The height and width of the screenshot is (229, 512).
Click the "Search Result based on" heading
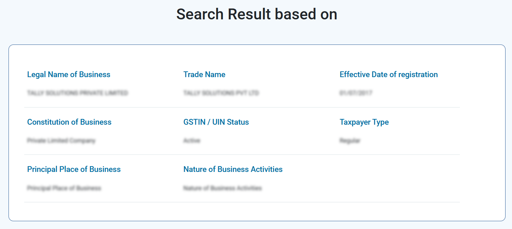[x=256, y=14]
